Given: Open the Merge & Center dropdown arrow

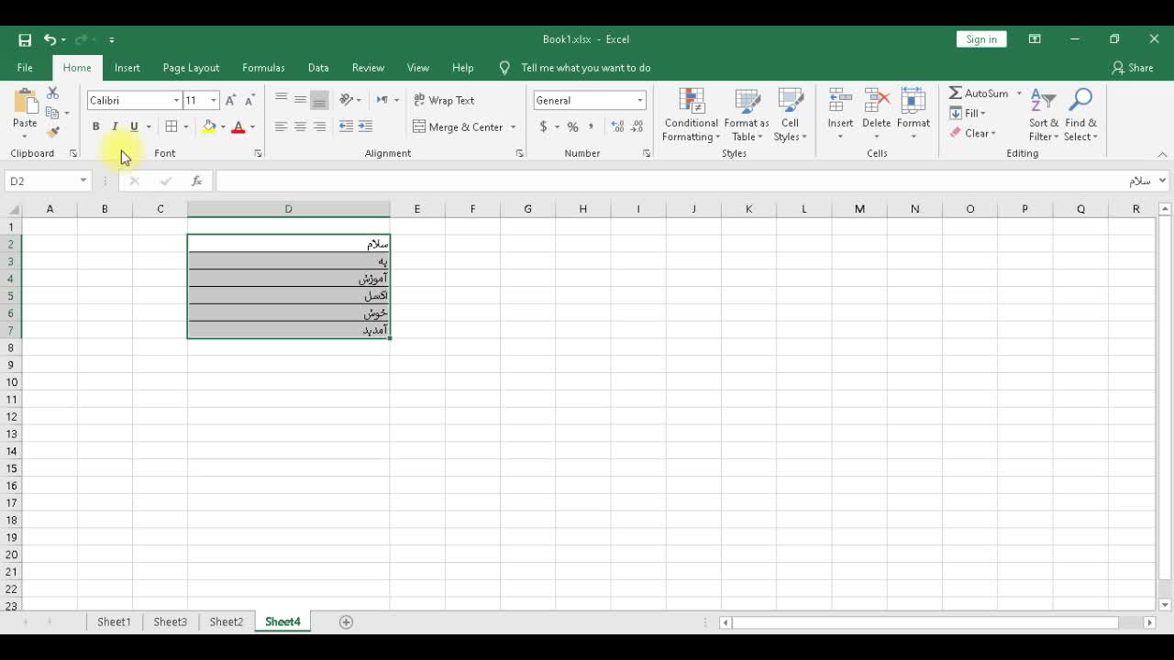Looking at the screenshot, I should pyautogui.click(x=513, y=126).
